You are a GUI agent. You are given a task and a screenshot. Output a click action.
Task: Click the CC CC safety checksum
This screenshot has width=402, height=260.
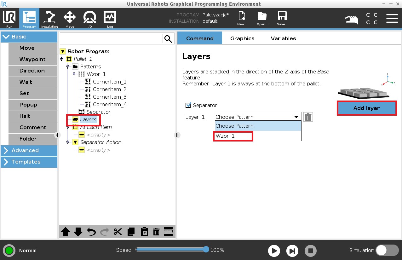[372, 19]
